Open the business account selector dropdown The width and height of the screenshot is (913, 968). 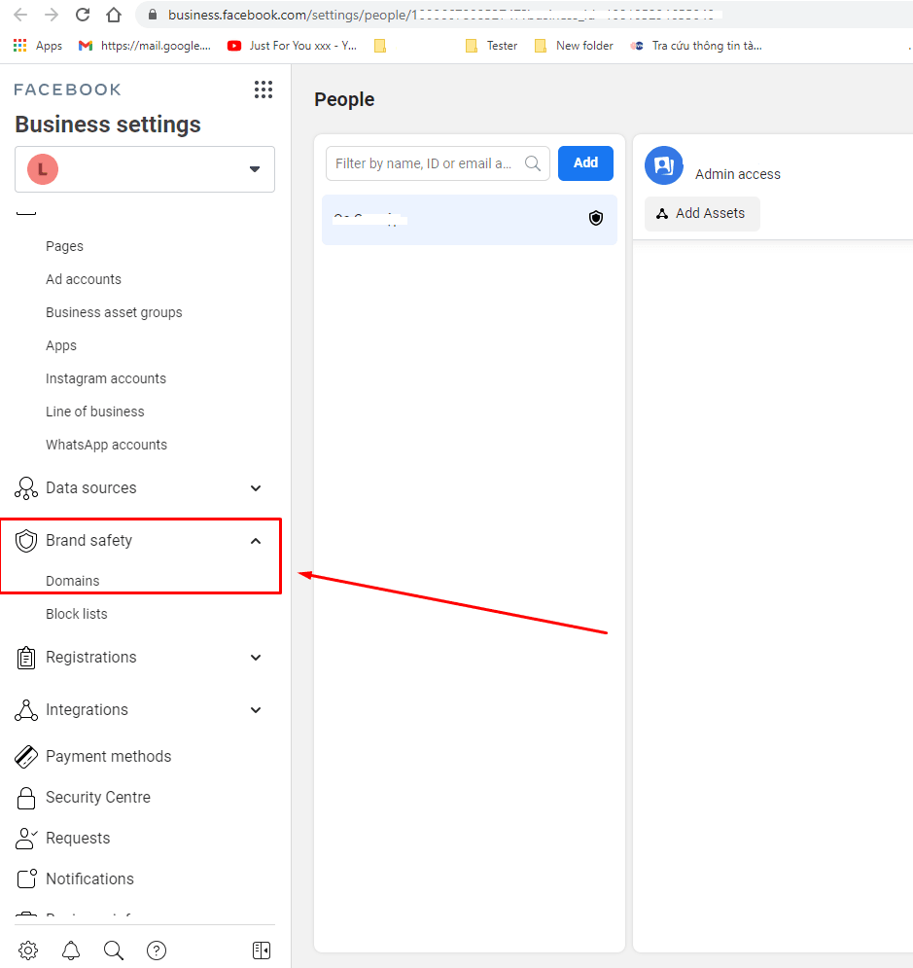point(145,169)
